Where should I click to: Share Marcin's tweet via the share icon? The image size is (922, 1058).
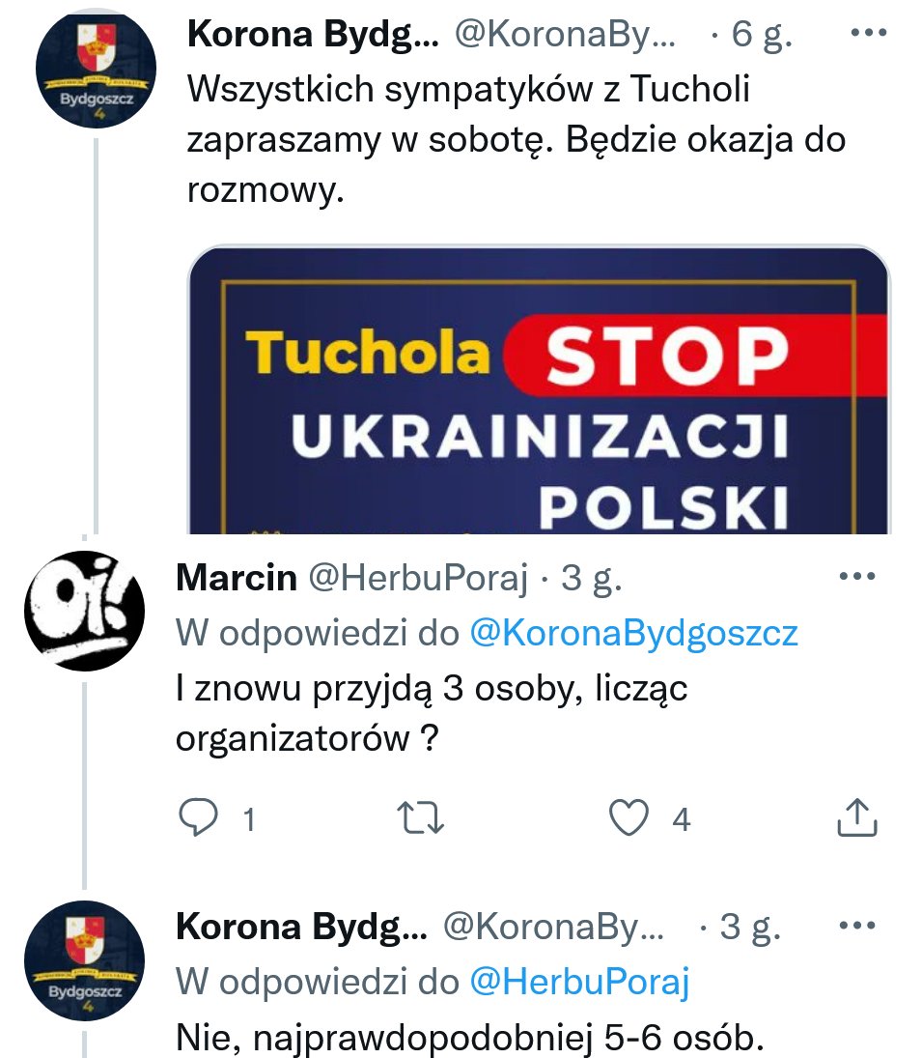click(855, 818)
